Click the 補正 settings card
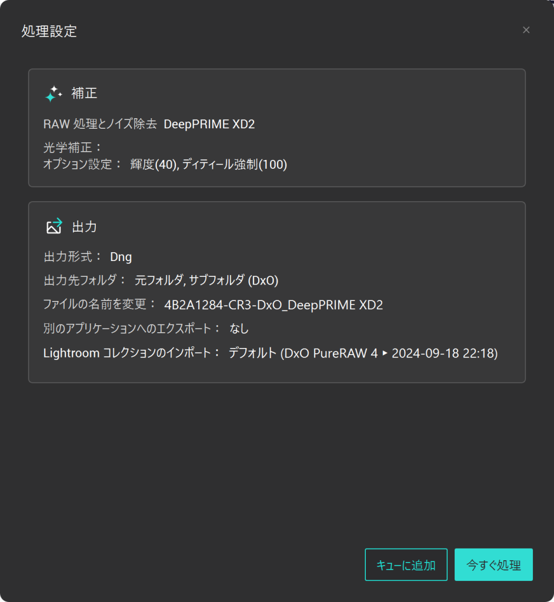Screen dimensions: 554x602 (x=277, y=128)
